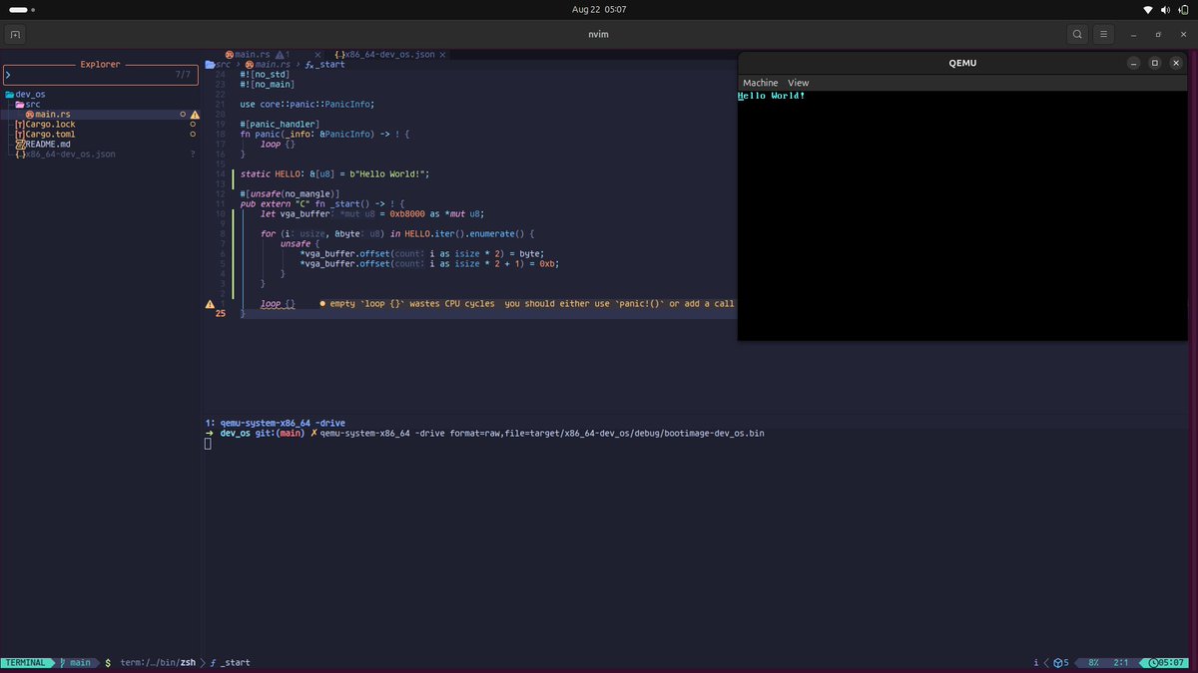Screen dimensions: 1198x673
Task: Maximize the QEMU window
Action: click(1155, 63)
